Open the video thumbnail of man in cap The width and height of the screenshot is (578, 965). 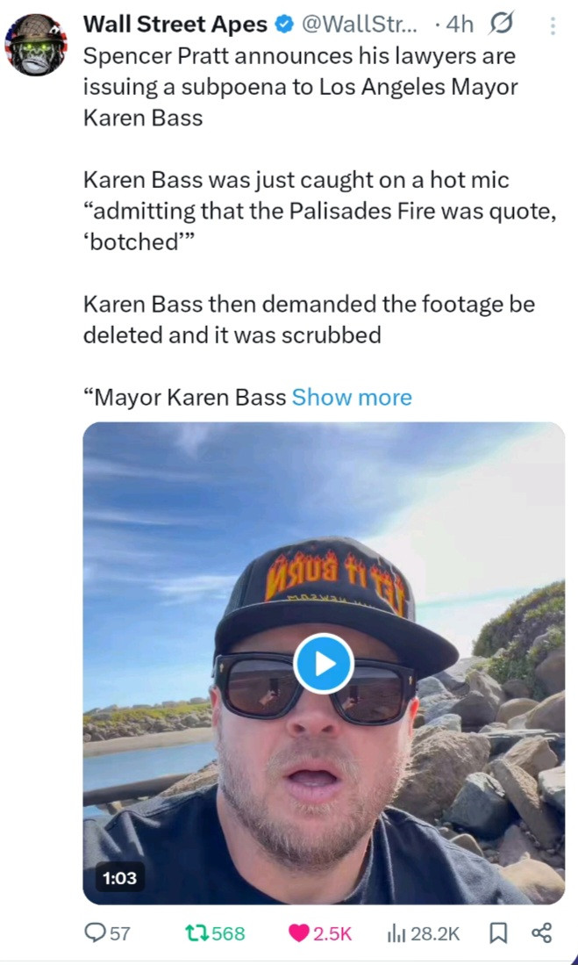(x=324, y=664)
